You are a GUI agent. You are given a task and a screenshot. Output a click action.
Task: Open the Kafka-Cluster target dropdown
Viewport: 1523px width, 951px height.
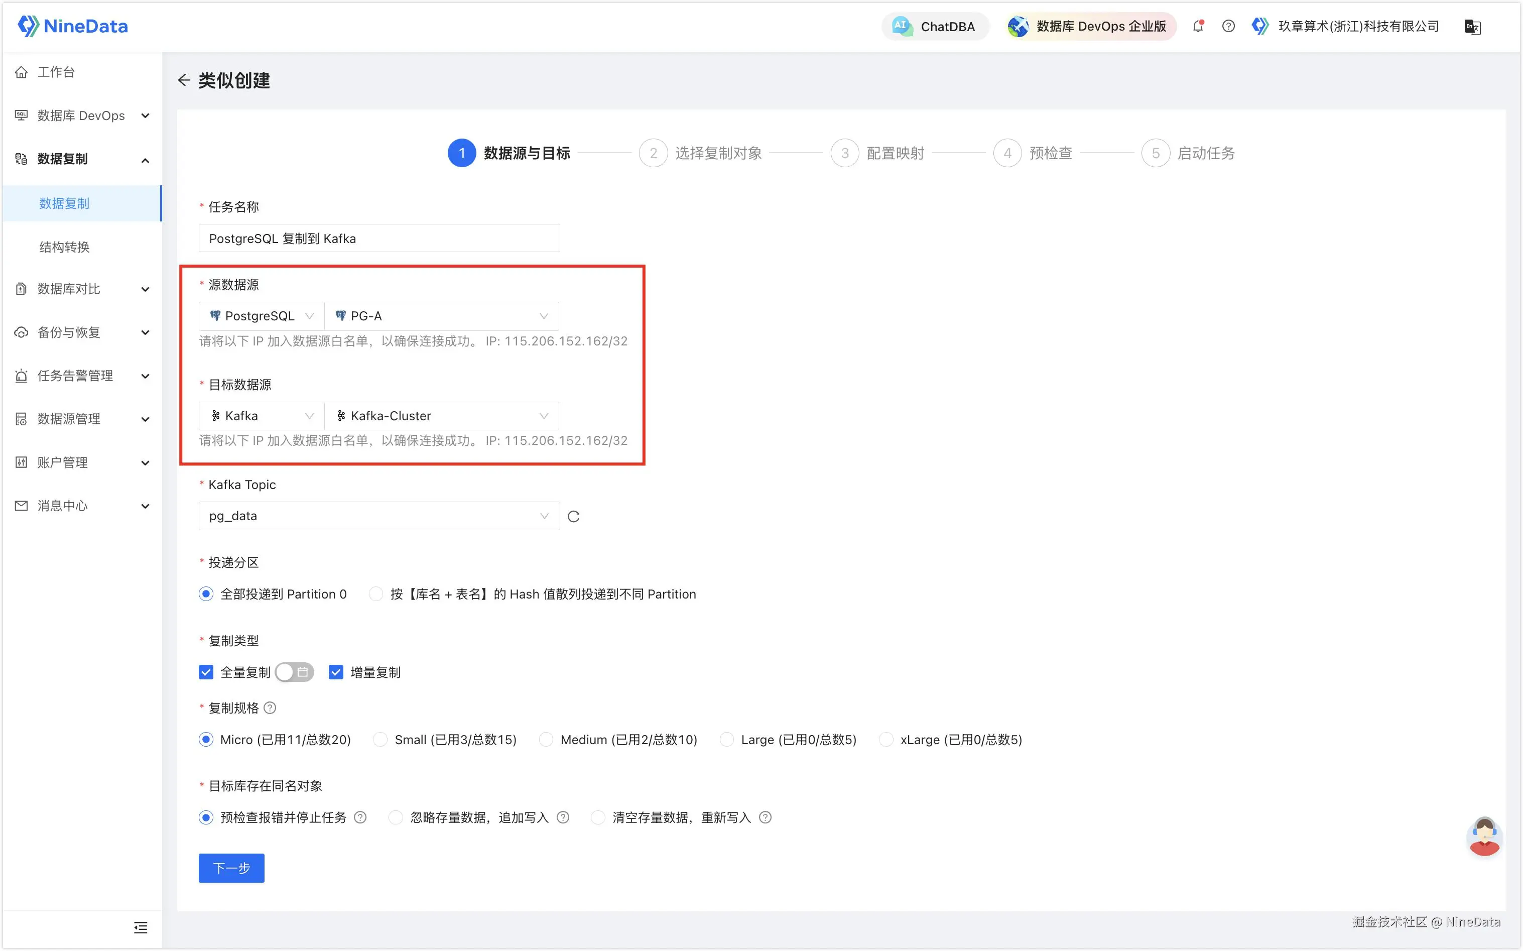point(441,416)
